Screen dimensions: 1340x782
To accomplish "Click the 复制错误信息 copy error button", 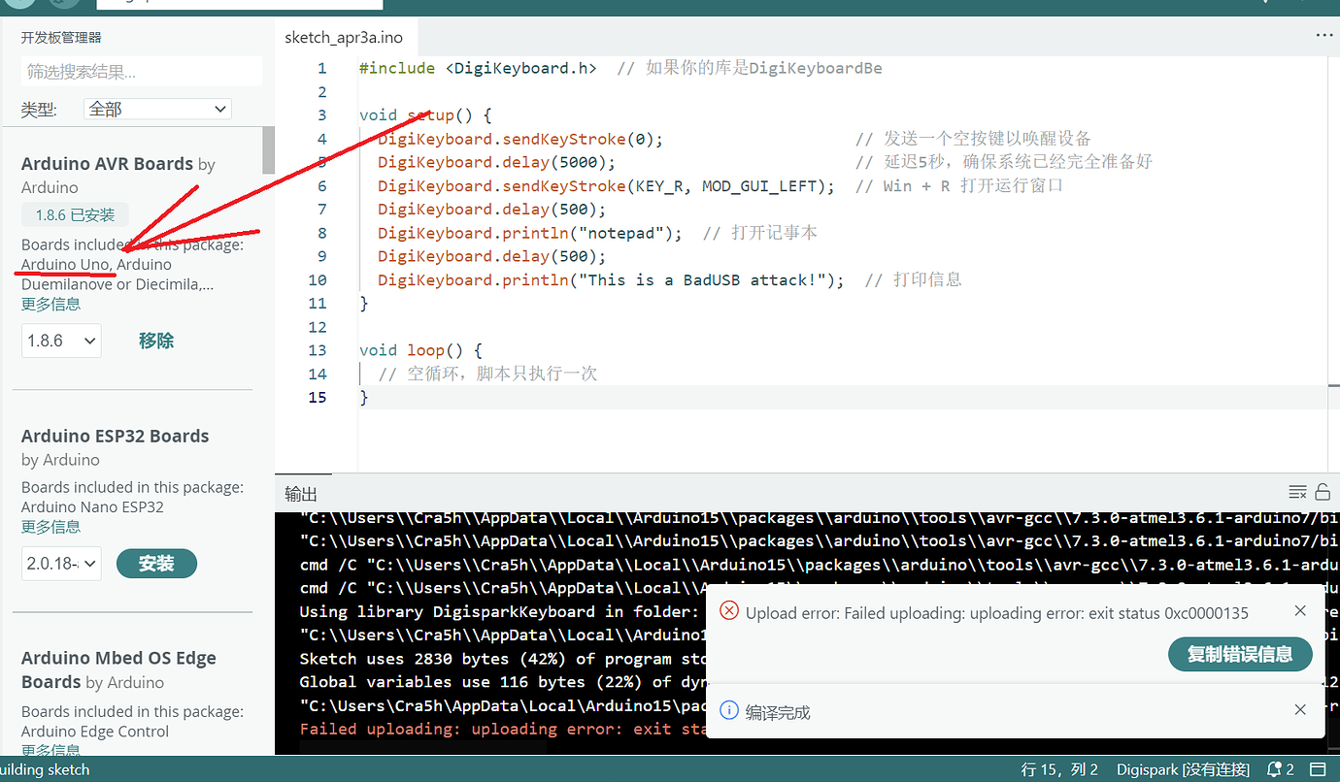I will coord(1240,654).
